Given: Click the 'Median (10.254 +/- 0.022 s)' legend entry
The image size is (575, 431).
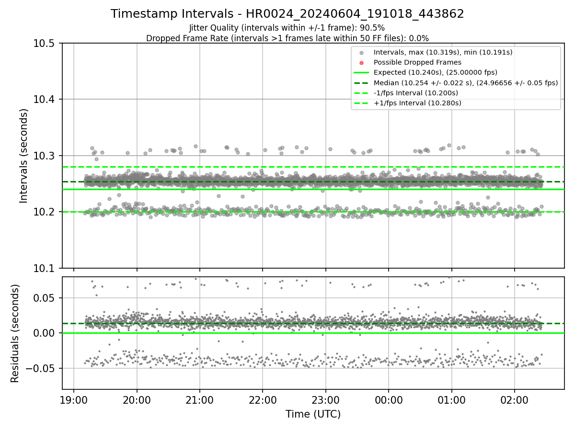Looking at the screenshot, I should click(466, 82).
